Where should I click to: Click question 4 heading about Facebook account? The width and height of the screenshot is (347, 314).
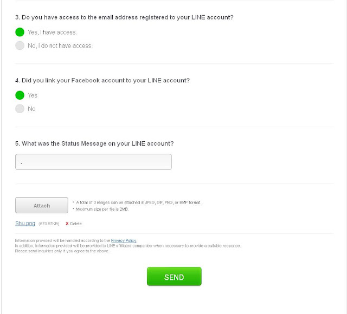[x=102, y=81]
